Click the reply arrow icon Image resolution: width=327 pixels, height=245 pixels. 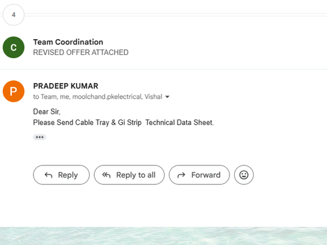pyautogui.click(x=48, y=175)
